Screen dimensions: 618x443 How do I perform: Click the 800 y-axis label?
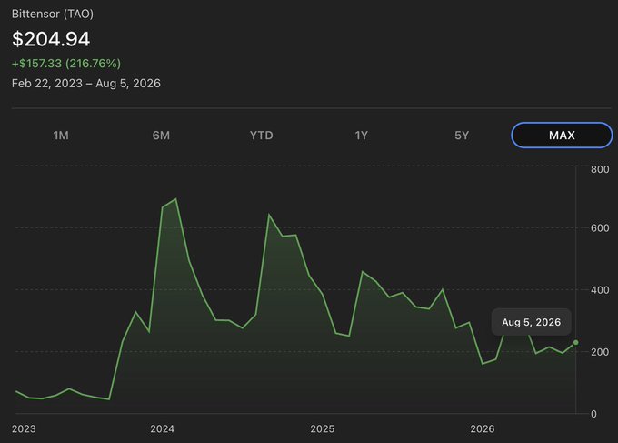pos(600,169)
